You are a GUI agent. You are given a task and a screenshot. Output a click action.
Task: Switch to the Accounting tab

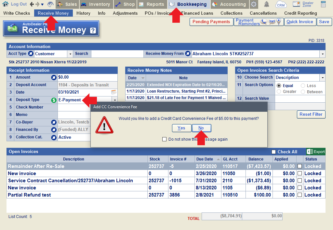click(230, 4)
